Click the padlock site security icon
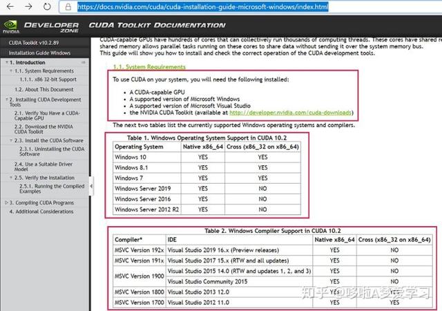 68,7
